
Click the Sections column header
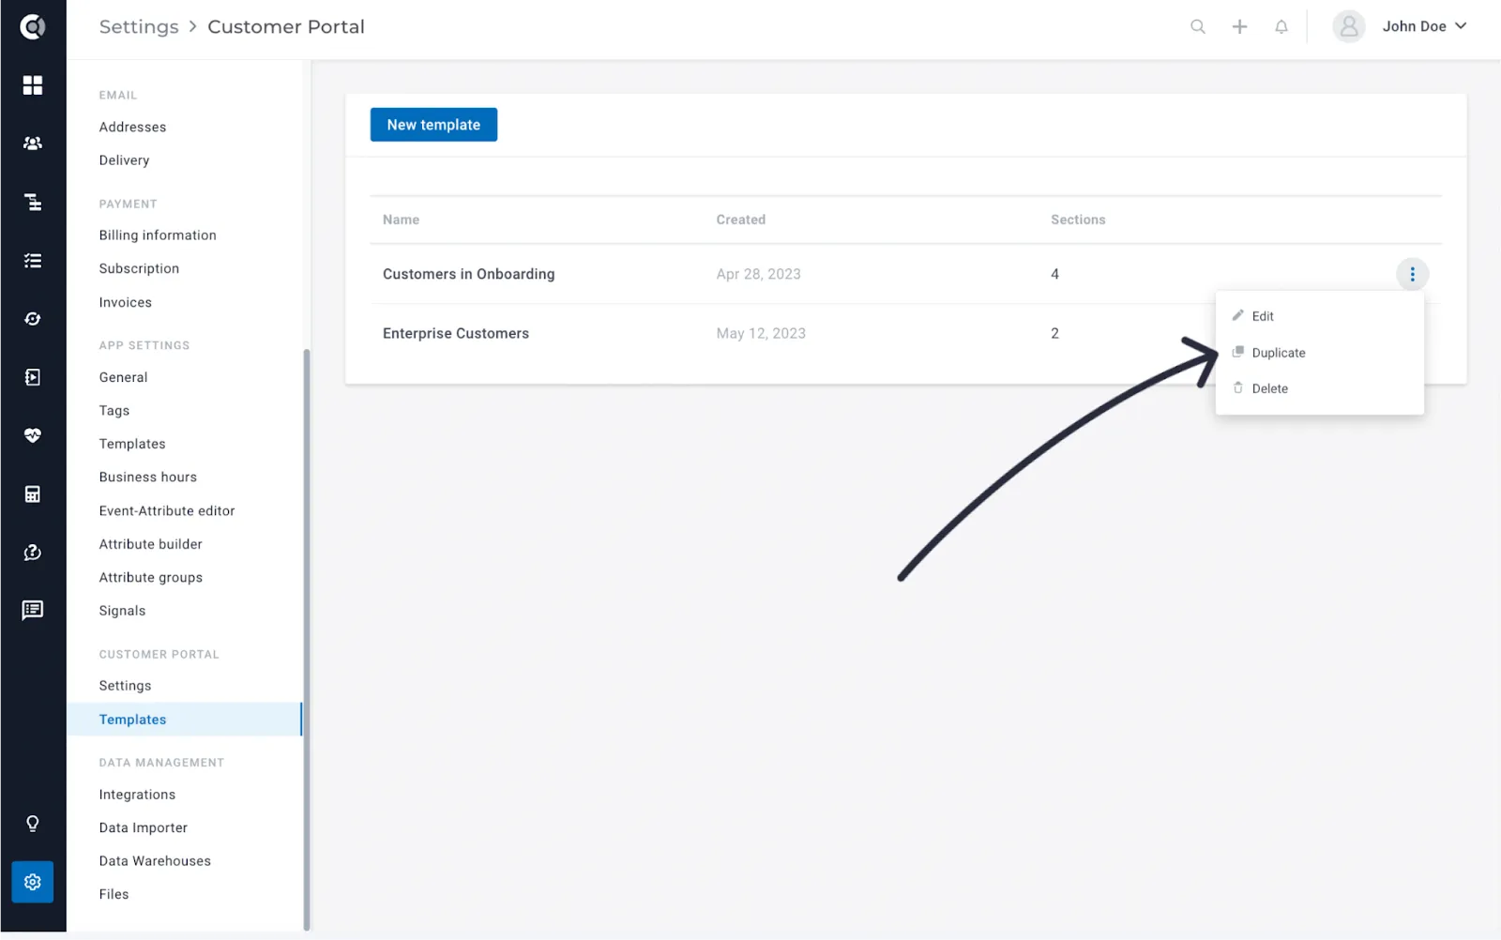(x=1078, y=220)
